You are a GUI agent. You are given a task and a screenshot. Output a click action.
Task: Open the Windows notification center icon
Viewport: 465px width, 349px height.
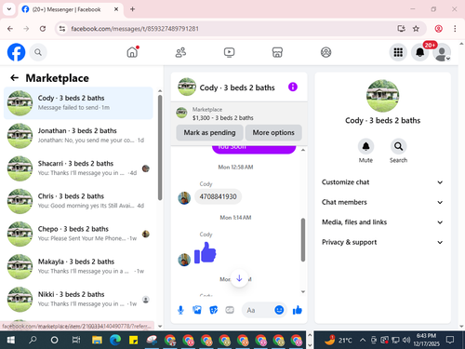pos(450,340)
